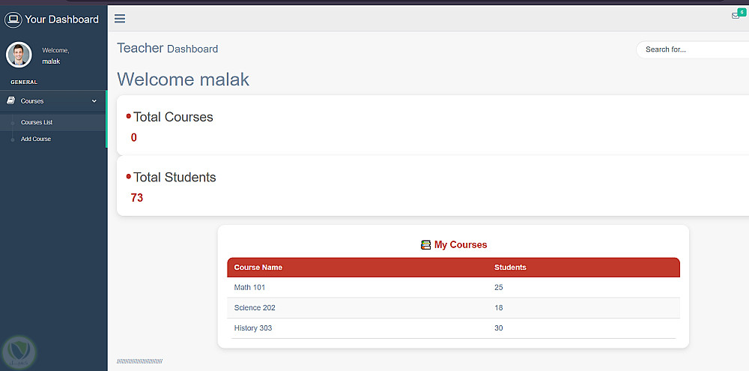Click the green notification count badge

click(x=742, y=11)
